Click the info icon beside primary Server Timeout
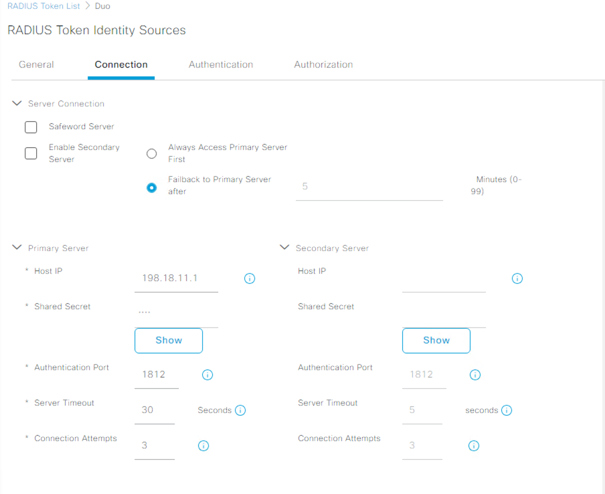605x494 pixels. pyautogui.click(x=240, y=410)
